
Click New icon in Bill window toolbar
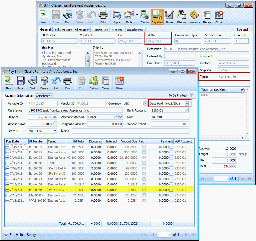coord(44,17)
